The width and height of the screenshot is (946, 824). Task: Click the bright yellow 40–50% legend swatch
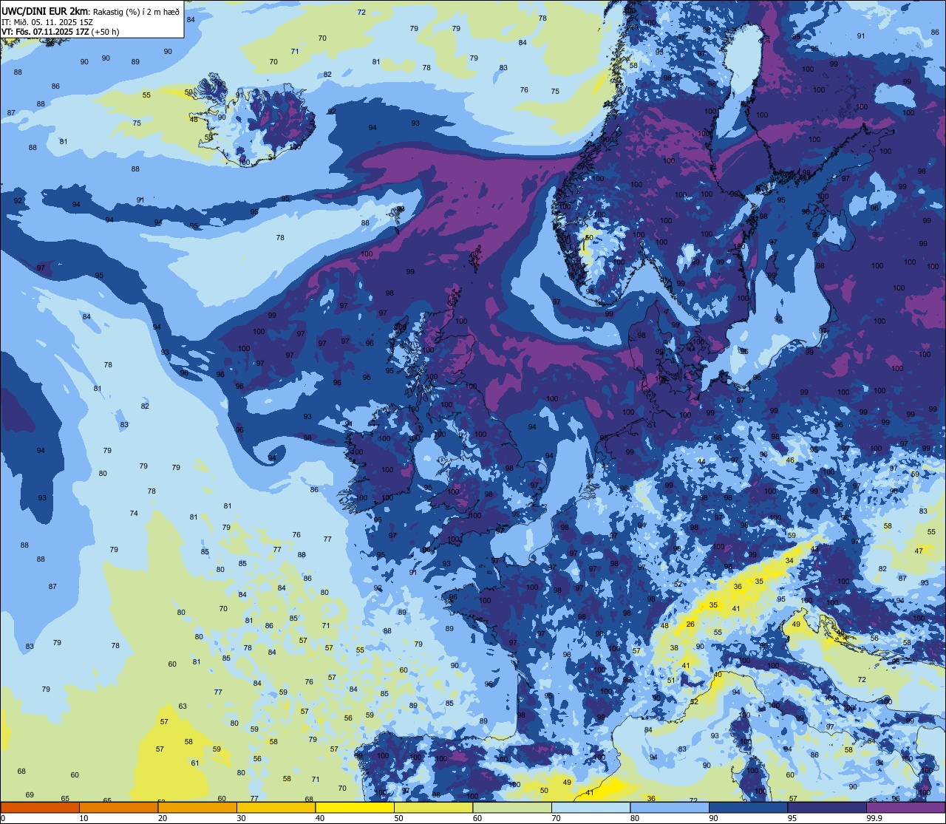pyautogui.click(x=355, y=807)
